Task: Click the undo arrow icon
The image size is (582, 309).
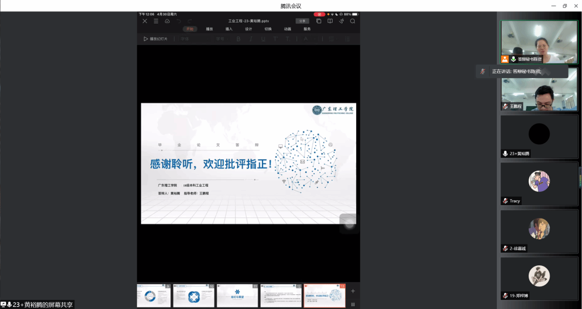Action: point(178,21)
